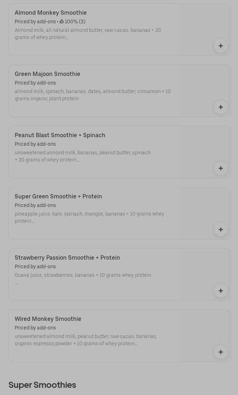Open Peanut Blast Smoothie + Spinach title

pos(60,135)
